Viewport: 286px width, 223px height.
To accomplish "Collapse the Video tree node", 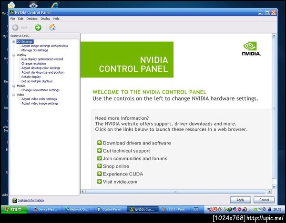I will click(x=14, y=95).
